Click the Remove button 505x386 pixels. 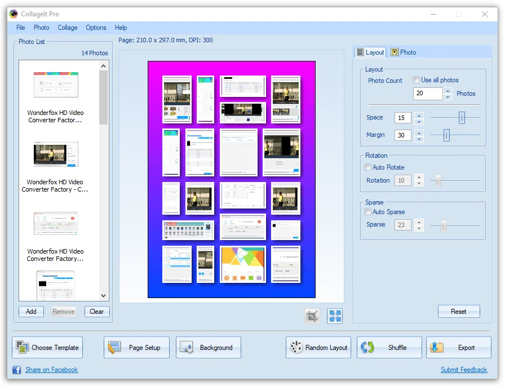pos(64,311)
